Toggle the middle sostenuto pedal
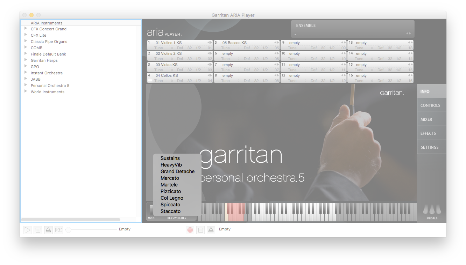Image resolution: width=466 pixels, height=265 pixels. (432, 209)
